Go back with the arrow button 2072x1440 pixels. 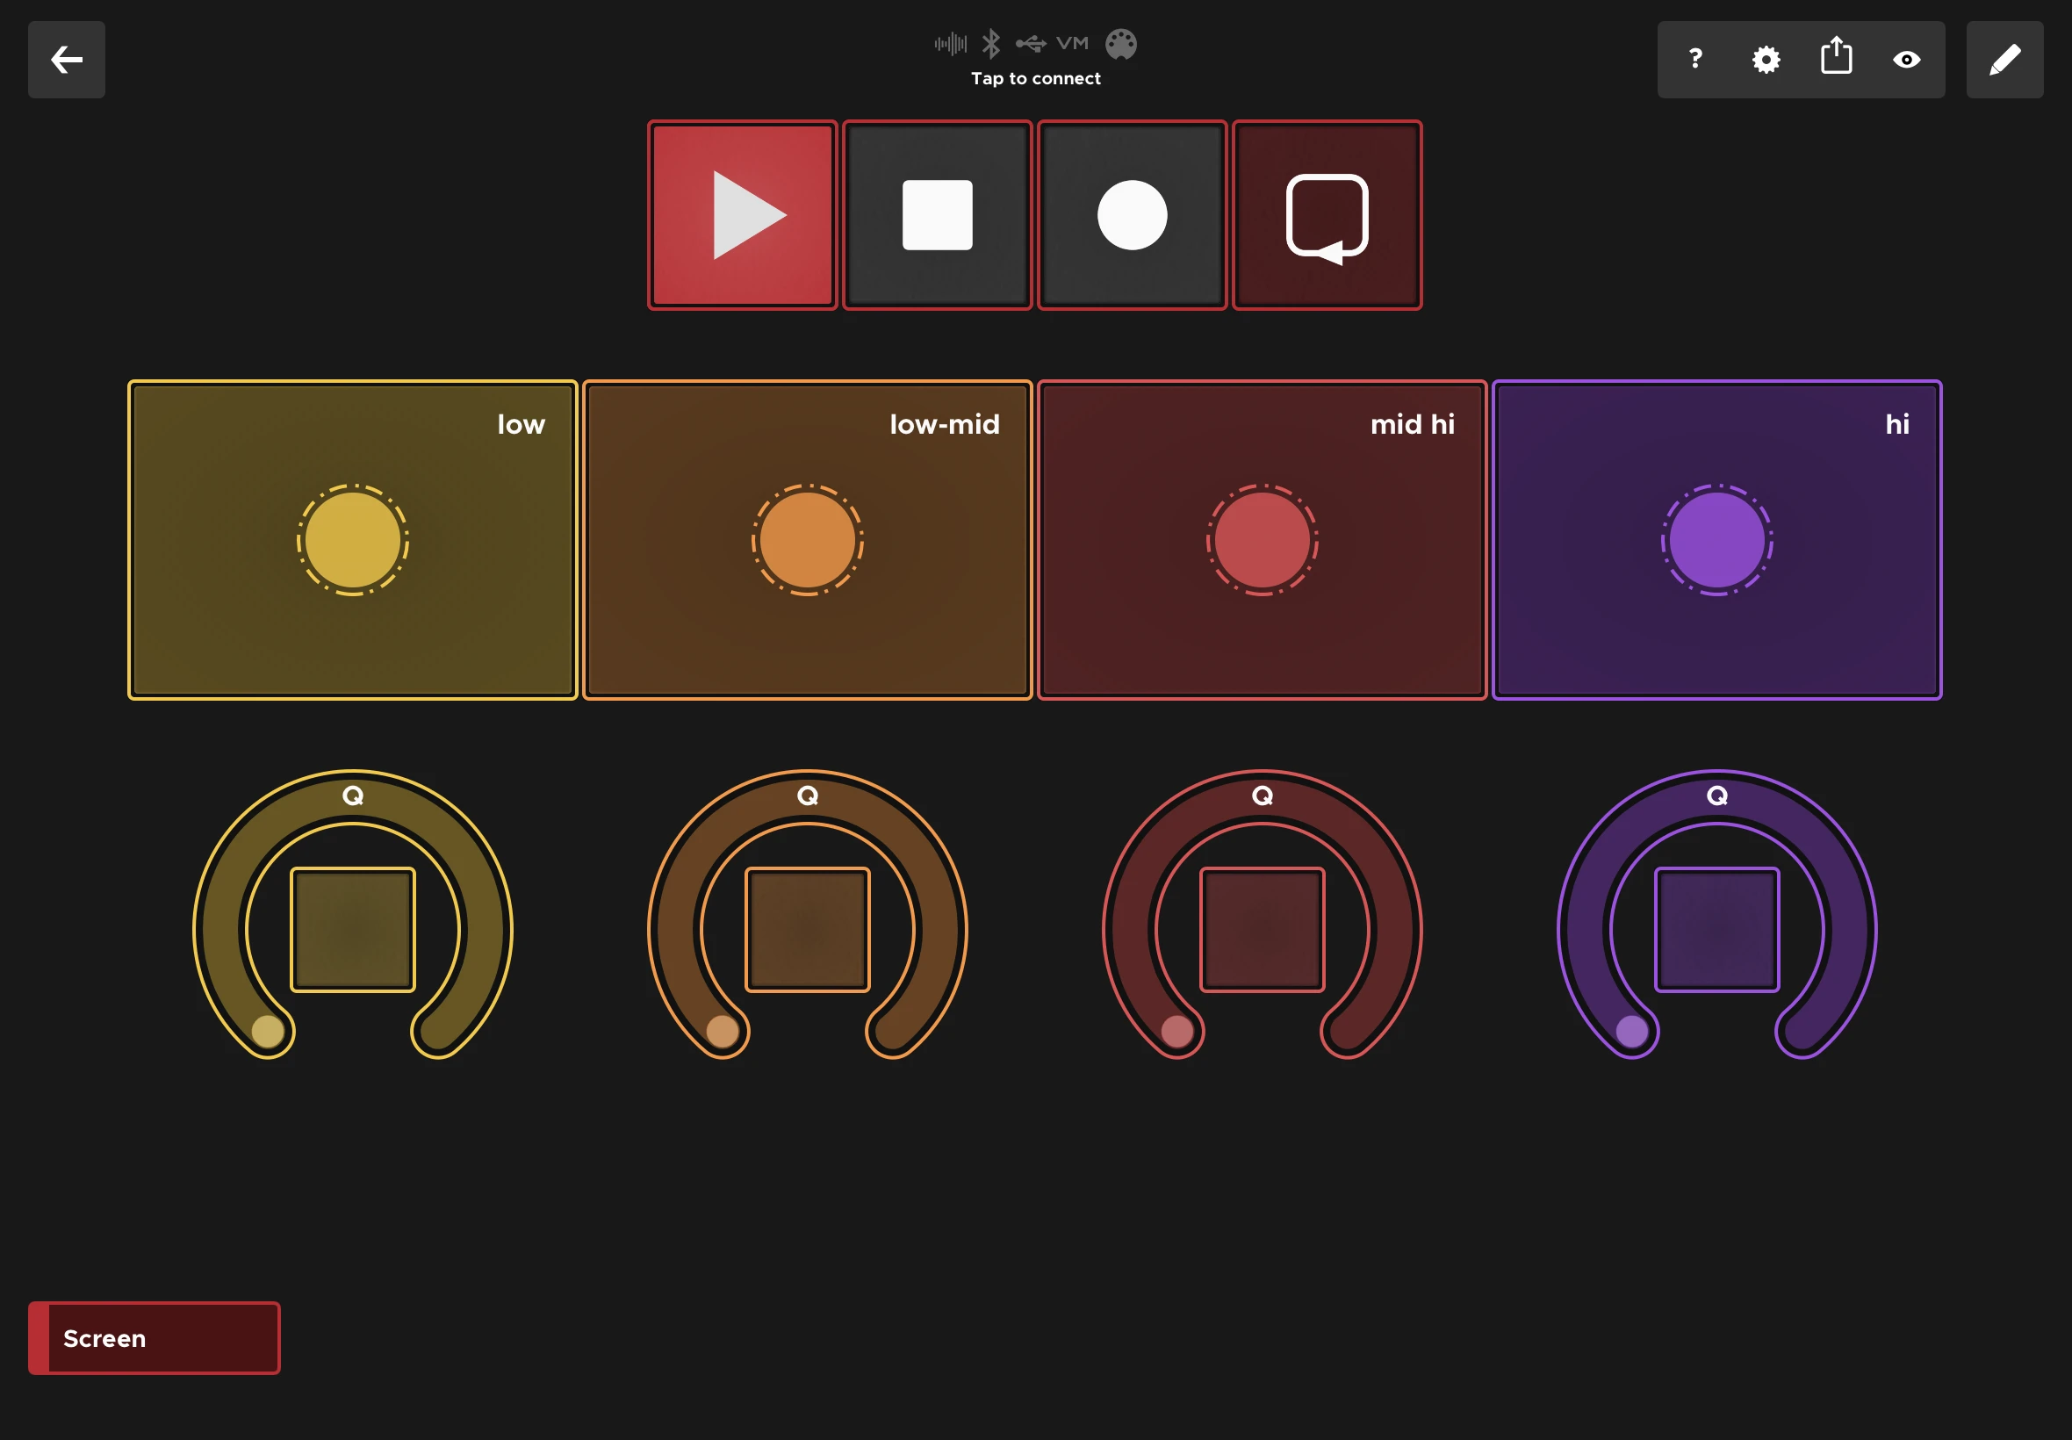67,60
